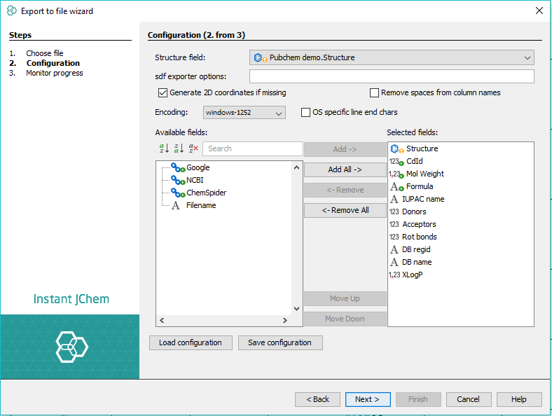552x416 pixels.
Task: Enable Remove spaces from column names
Action: 375,92
